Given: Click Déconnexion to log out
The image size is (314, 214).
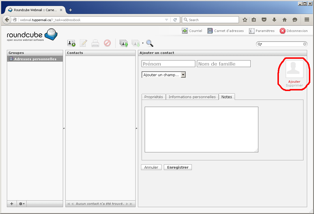Looking at the screenshot, I should (x=294, y=31).
